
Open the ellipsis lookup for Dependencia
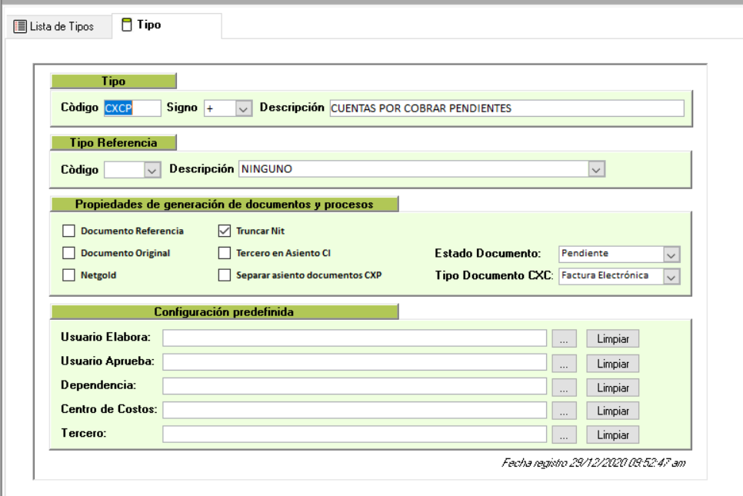(x=564, y=388)
